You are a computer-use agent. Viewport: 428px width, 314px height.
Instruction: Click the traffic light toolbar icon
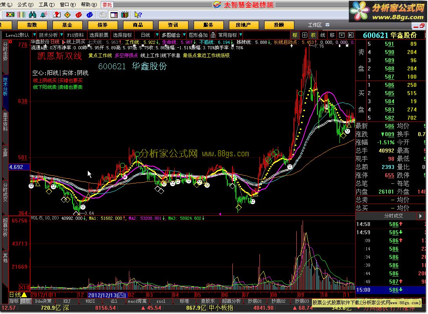pos(10,15)
